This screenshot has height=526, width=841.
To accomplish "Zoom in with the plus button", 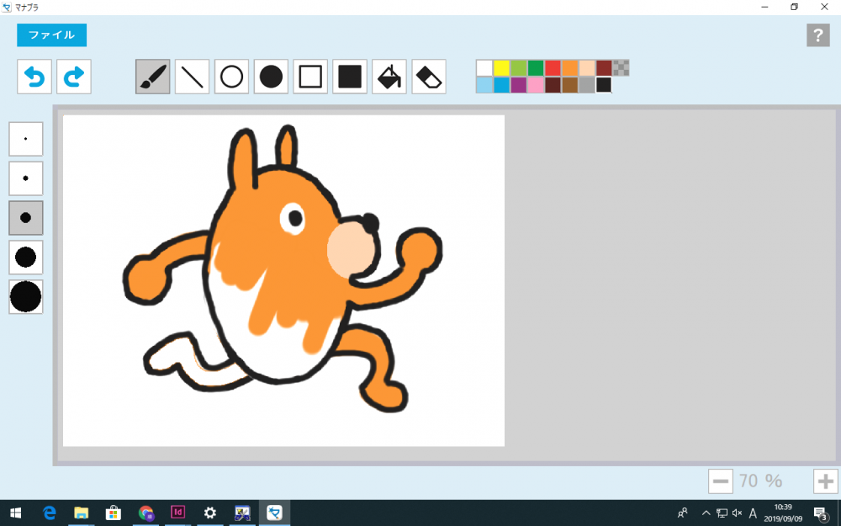I will click(x=825, y=481).
